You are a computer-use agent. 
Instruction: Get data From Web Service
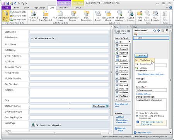(33, 16)
